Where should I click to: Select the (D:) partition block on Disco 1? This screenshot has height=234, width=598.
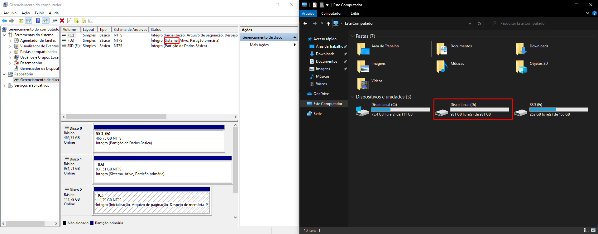pyautogui.click(x=163, y=170)
